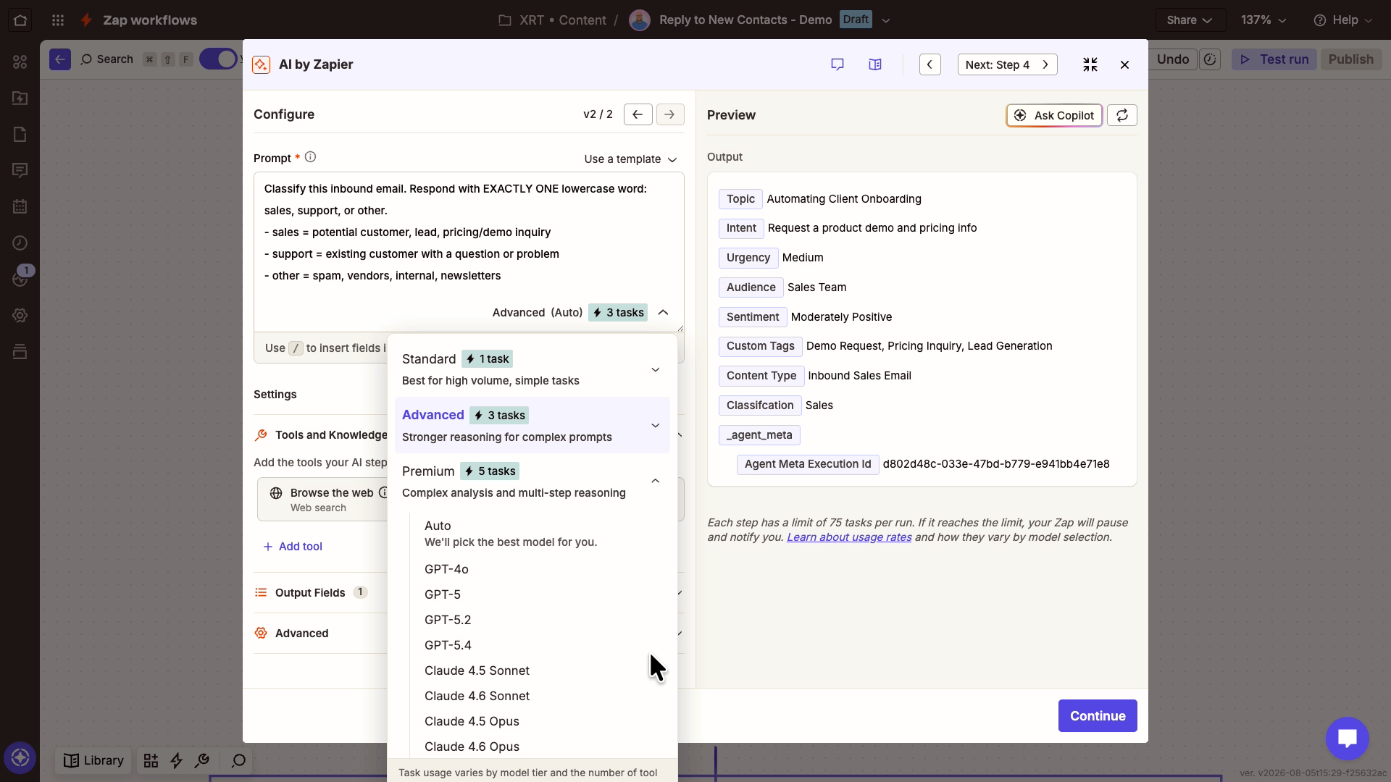Open the 137% zoom dropdown

(1263, 20)
